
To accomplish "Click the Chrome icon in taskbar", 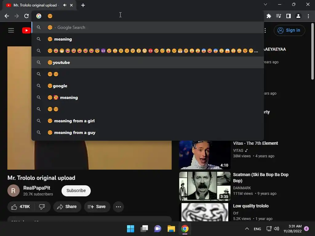I will pyautogui.click(x=185, y=229).
